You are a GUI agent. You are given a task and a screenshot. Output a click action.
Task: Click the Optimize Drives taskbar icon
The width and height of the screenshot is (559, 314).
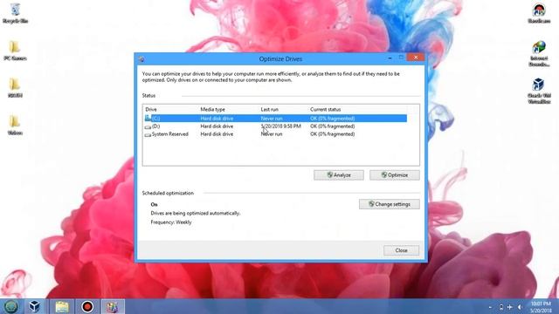click(113, 306)
